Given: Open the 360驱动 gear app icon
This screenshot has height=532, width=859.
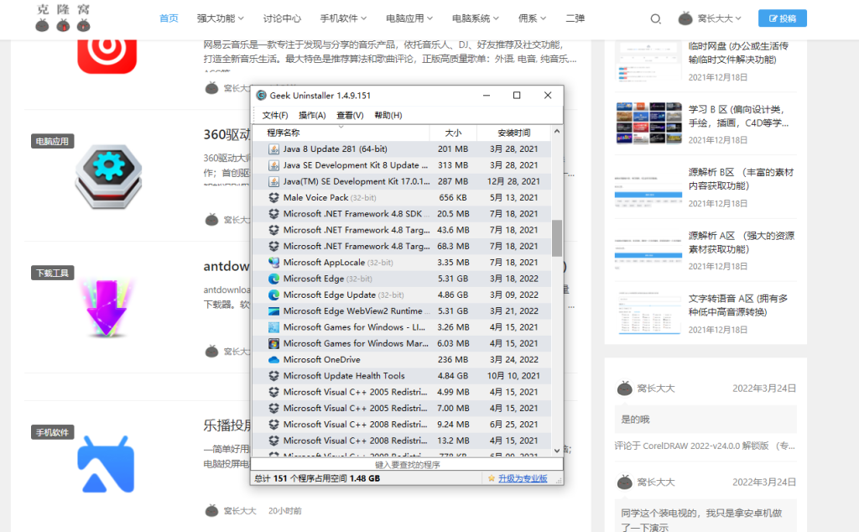Looking at the screenshot, I should coord(108,176).
